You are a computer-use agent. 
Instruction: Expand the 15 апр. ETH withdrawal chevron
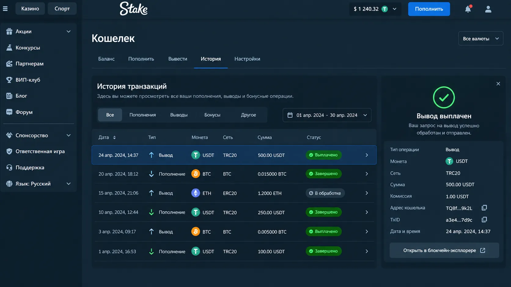[367, 193]
